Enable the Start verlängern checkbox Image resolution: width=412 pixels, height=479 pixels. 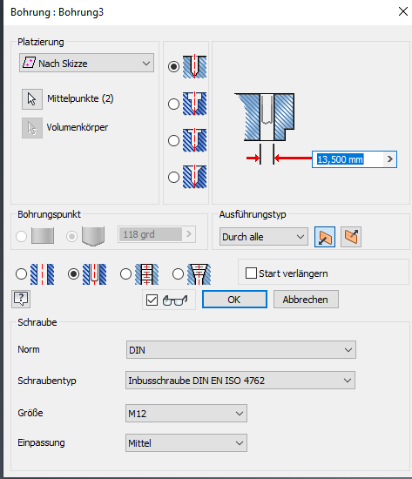tap(251, 273)
